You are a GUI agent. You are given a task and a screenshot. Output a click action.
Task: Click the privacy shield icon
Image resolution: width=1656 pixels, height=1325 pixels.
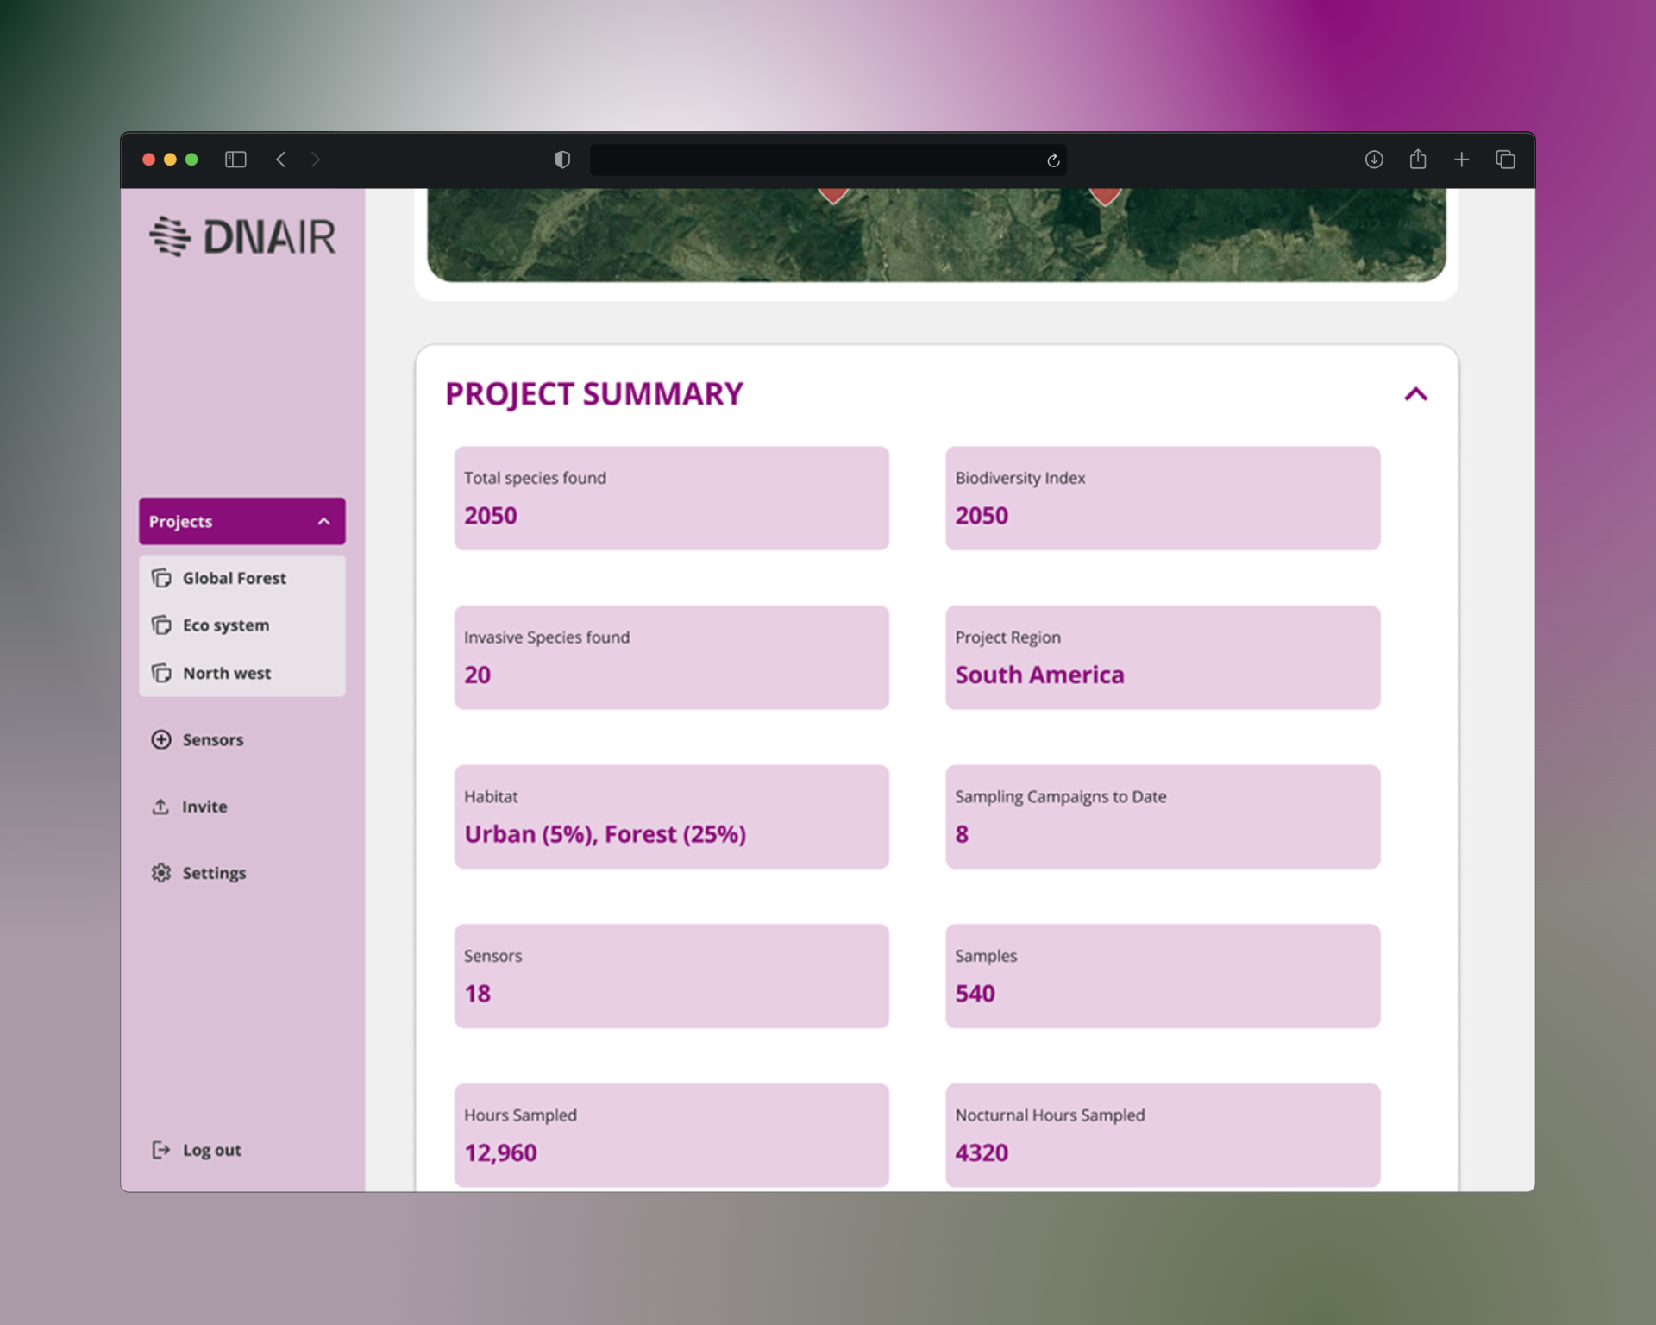click(562, 160)
